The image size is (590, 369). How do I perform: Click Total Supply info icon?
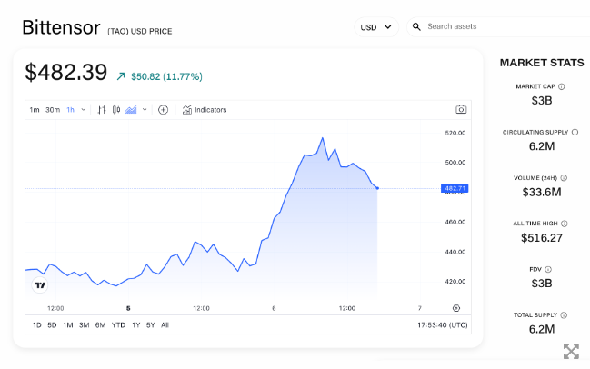[x=564, y=315]
